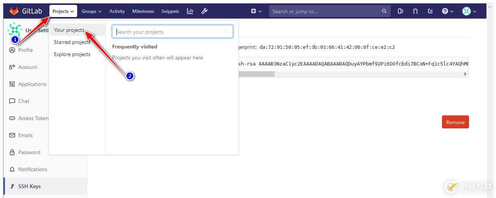Go to Milestones in top navigation

143,11
